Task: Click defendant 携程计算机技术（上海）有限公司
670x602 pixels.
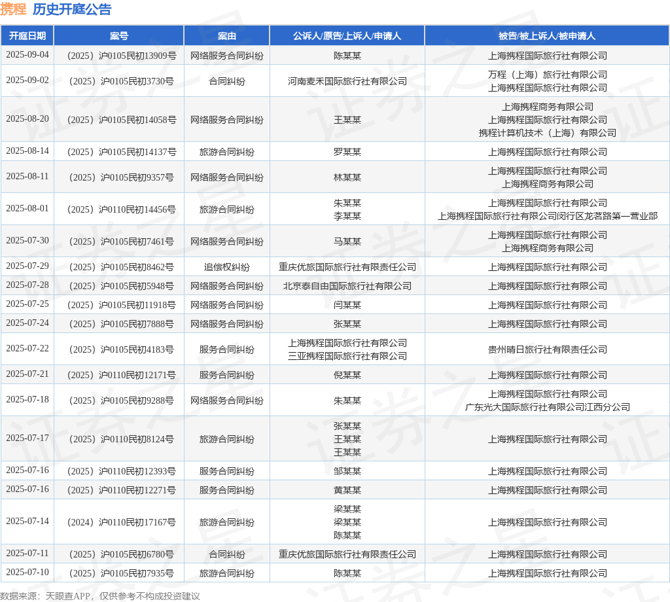Action: [548, 133]
